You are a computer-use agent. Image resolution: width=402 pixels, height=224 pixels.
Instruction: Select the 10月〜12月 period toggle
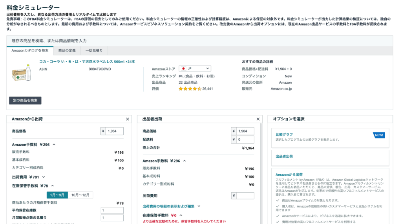(80, 195)
